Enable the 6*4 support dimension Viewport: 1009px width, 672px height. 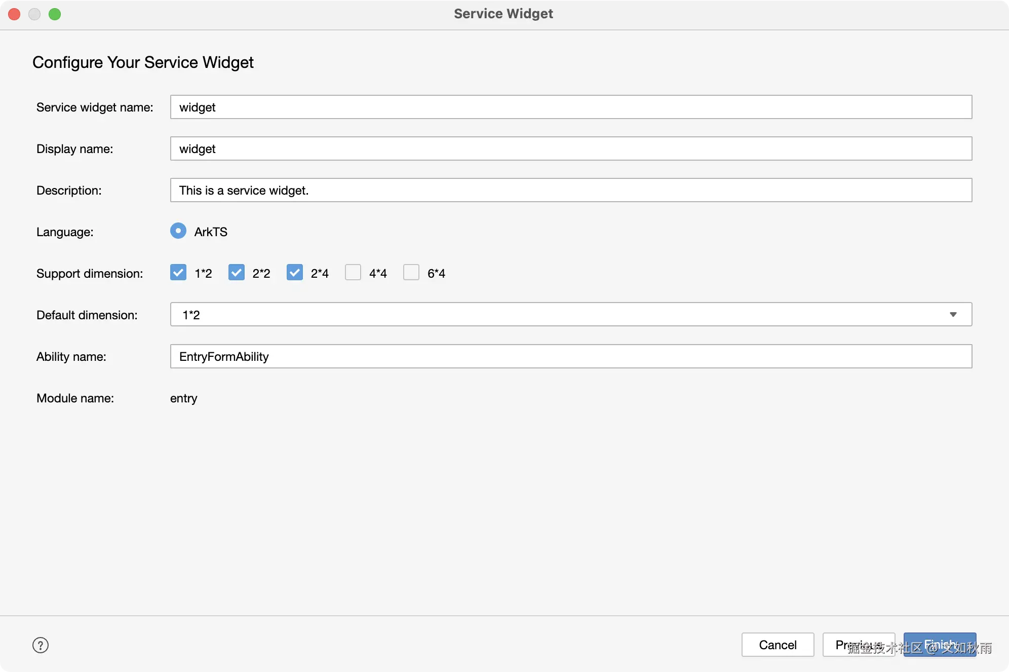coord(411,273)
